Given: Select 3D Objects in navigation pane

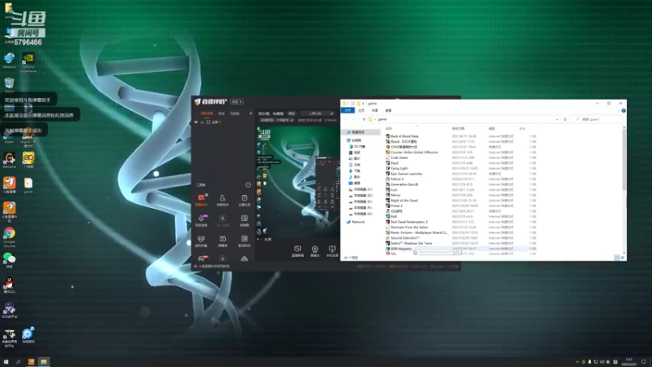Looking at the screenshot, I should [x=357, y=147].
